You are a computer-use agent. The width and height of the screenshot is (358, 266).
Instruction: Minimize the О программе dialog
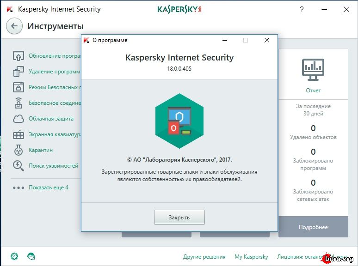(x=225, y=40)
